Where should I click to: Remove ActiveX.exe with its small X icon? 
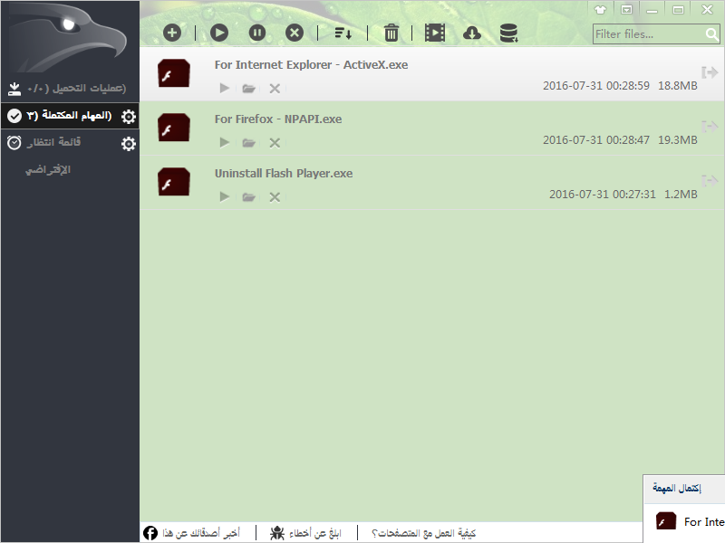(275, 88)
